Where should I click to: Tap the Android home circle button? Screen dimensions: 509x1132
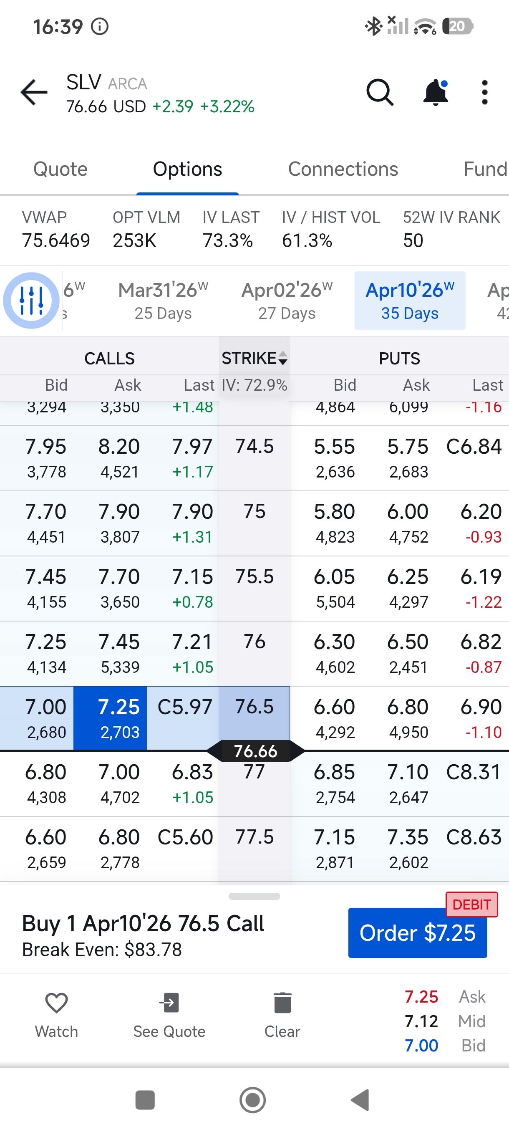point(252,1100)
